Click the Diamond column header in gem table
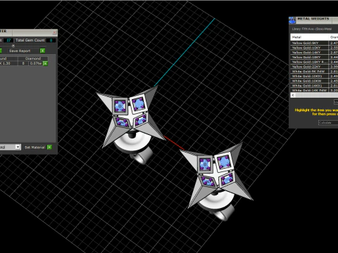Image resolution: width=338 pixels, height=253 pixels. [x=33, y=58]
